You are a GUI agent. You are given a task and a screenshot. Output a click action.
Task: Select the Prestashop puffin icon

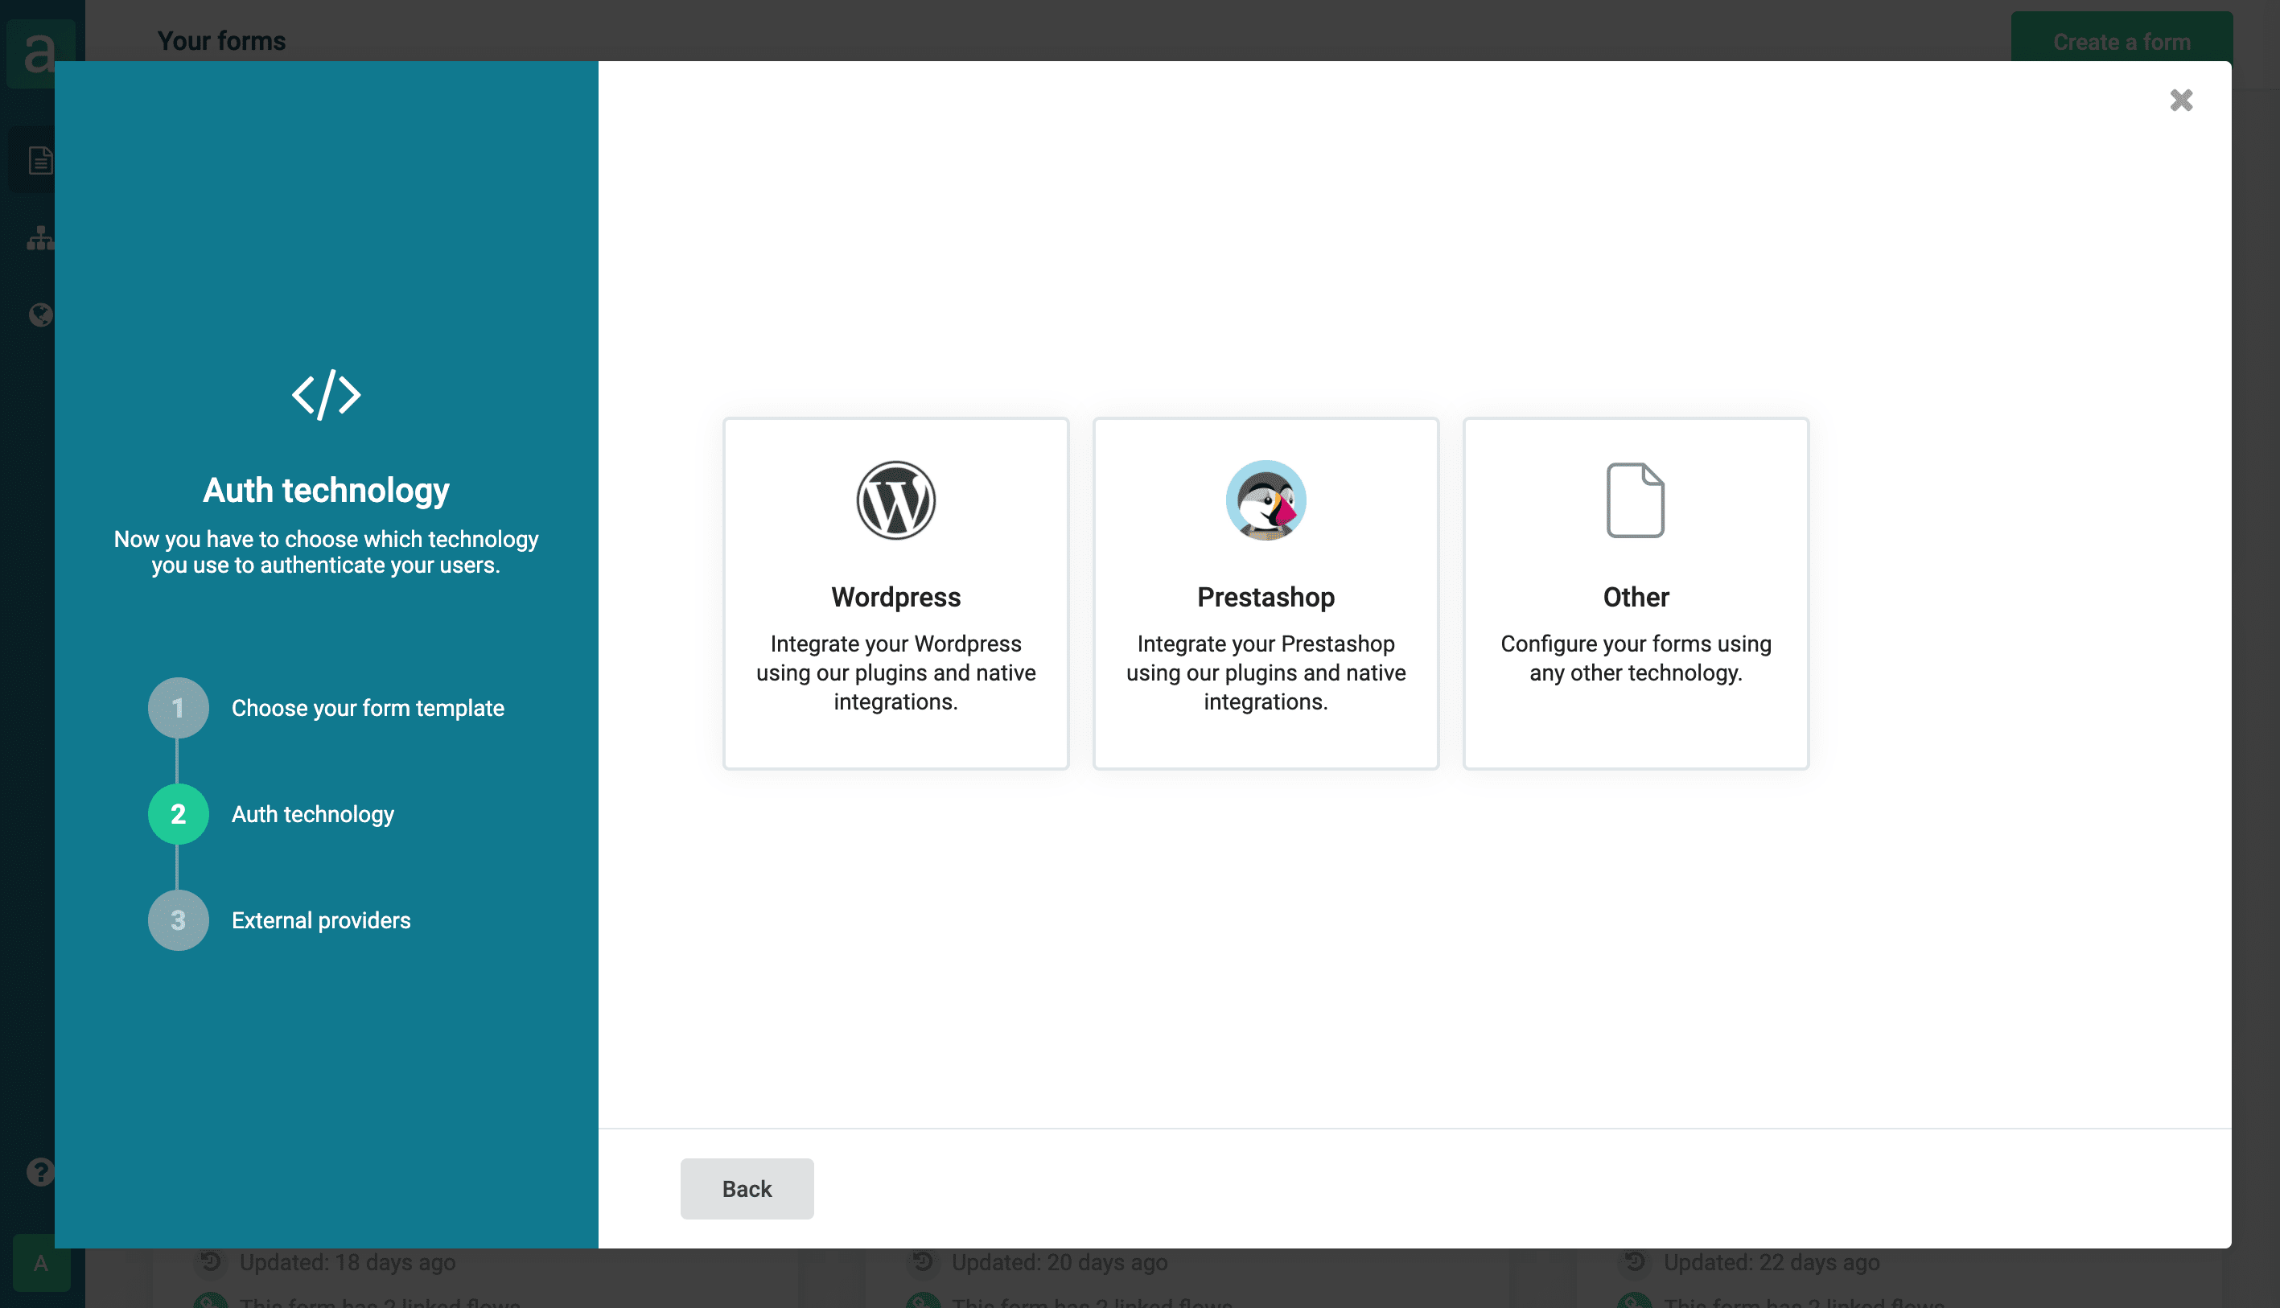pos(1266,500)
